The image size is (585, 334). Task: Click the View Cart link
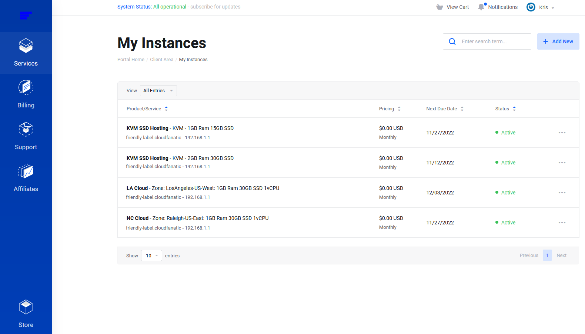pos(458,7)
